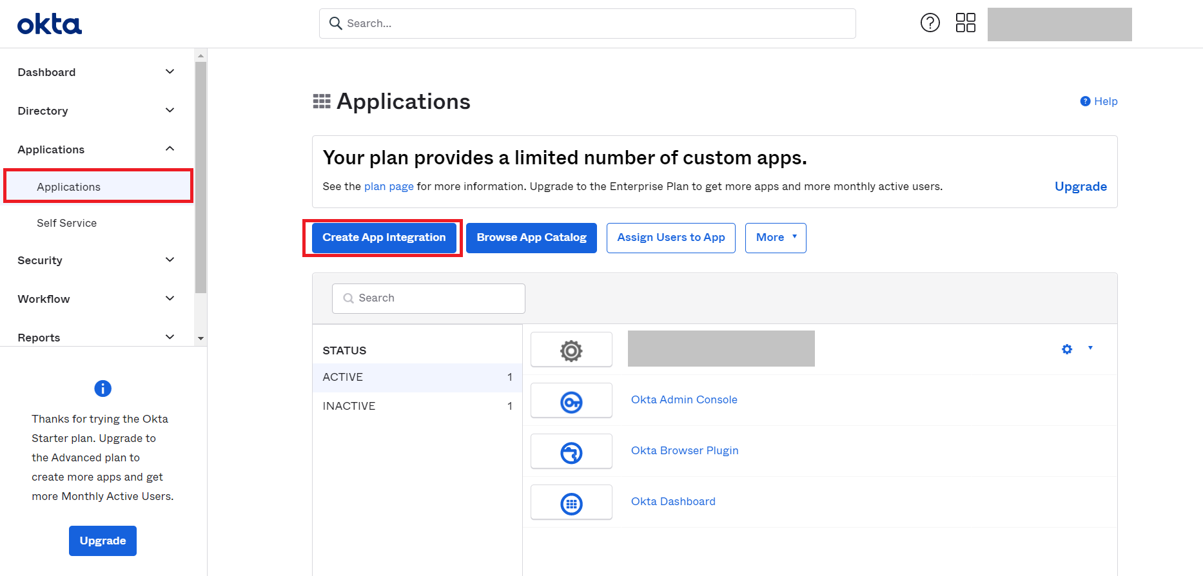Click the gear icon app thumbnail
The height and width of the screenshot is (576, 1203).
571,350
